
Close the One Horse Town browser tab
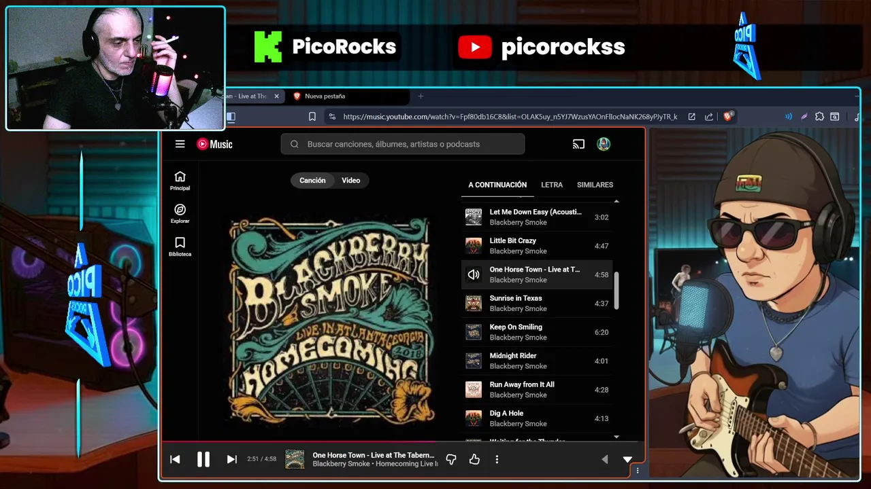276,96
